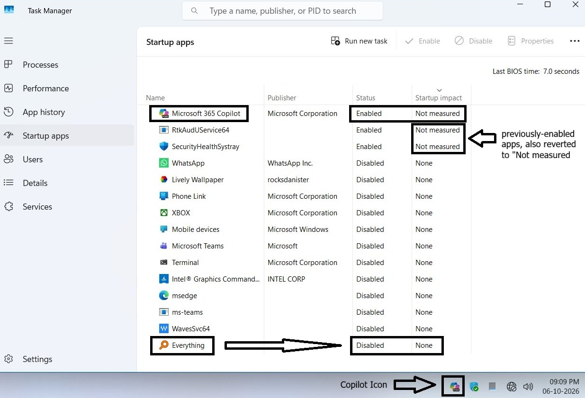Select the Microsoft 365 Copilot row icon
This screenshot has height=398, width=585.
pyautogui.click(x=164, y=114)
